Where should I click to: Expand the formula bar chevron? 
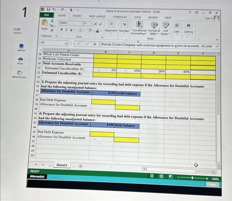(x=216, y=46)
